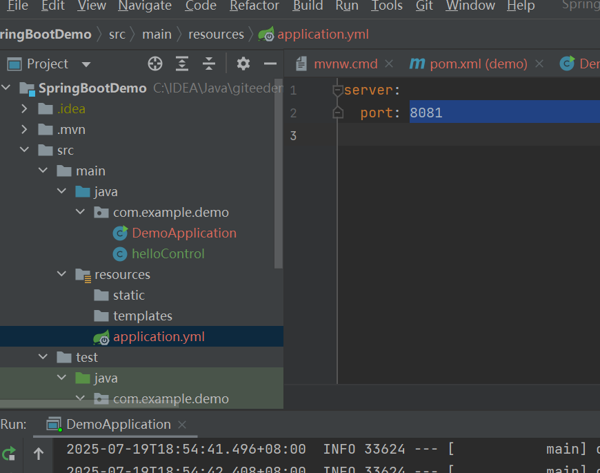Click the fold end marker on line 2
This screenshot has width=600, height=473.
tap(337, 113)
